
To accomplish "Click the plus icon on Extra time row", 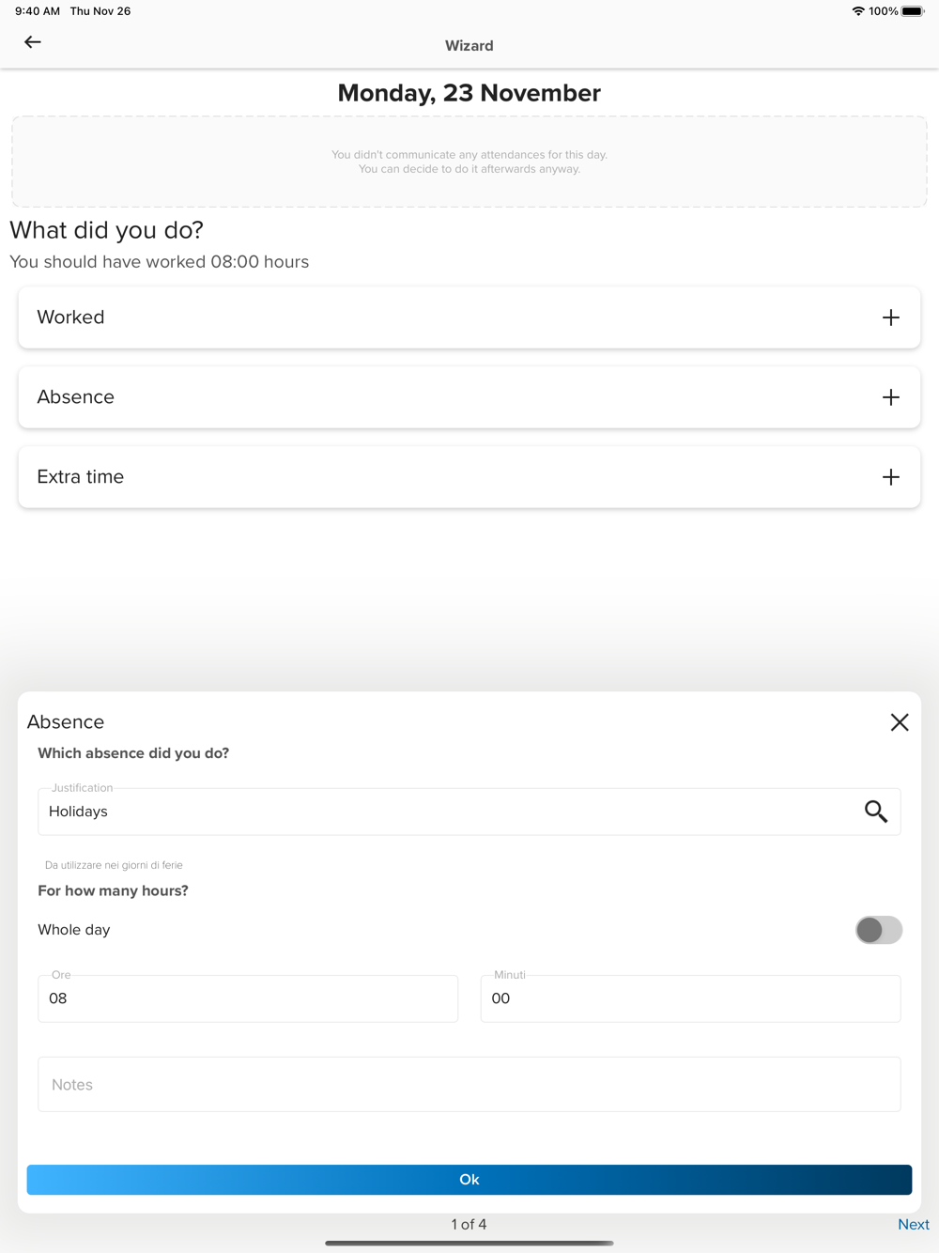I will pos(890,477).
